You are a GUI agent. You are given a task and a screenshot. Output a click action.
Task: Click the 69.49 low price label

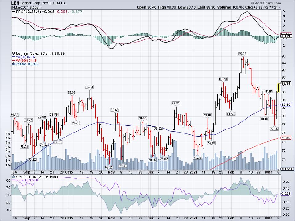pyautogui.click(x=123, y=166)
